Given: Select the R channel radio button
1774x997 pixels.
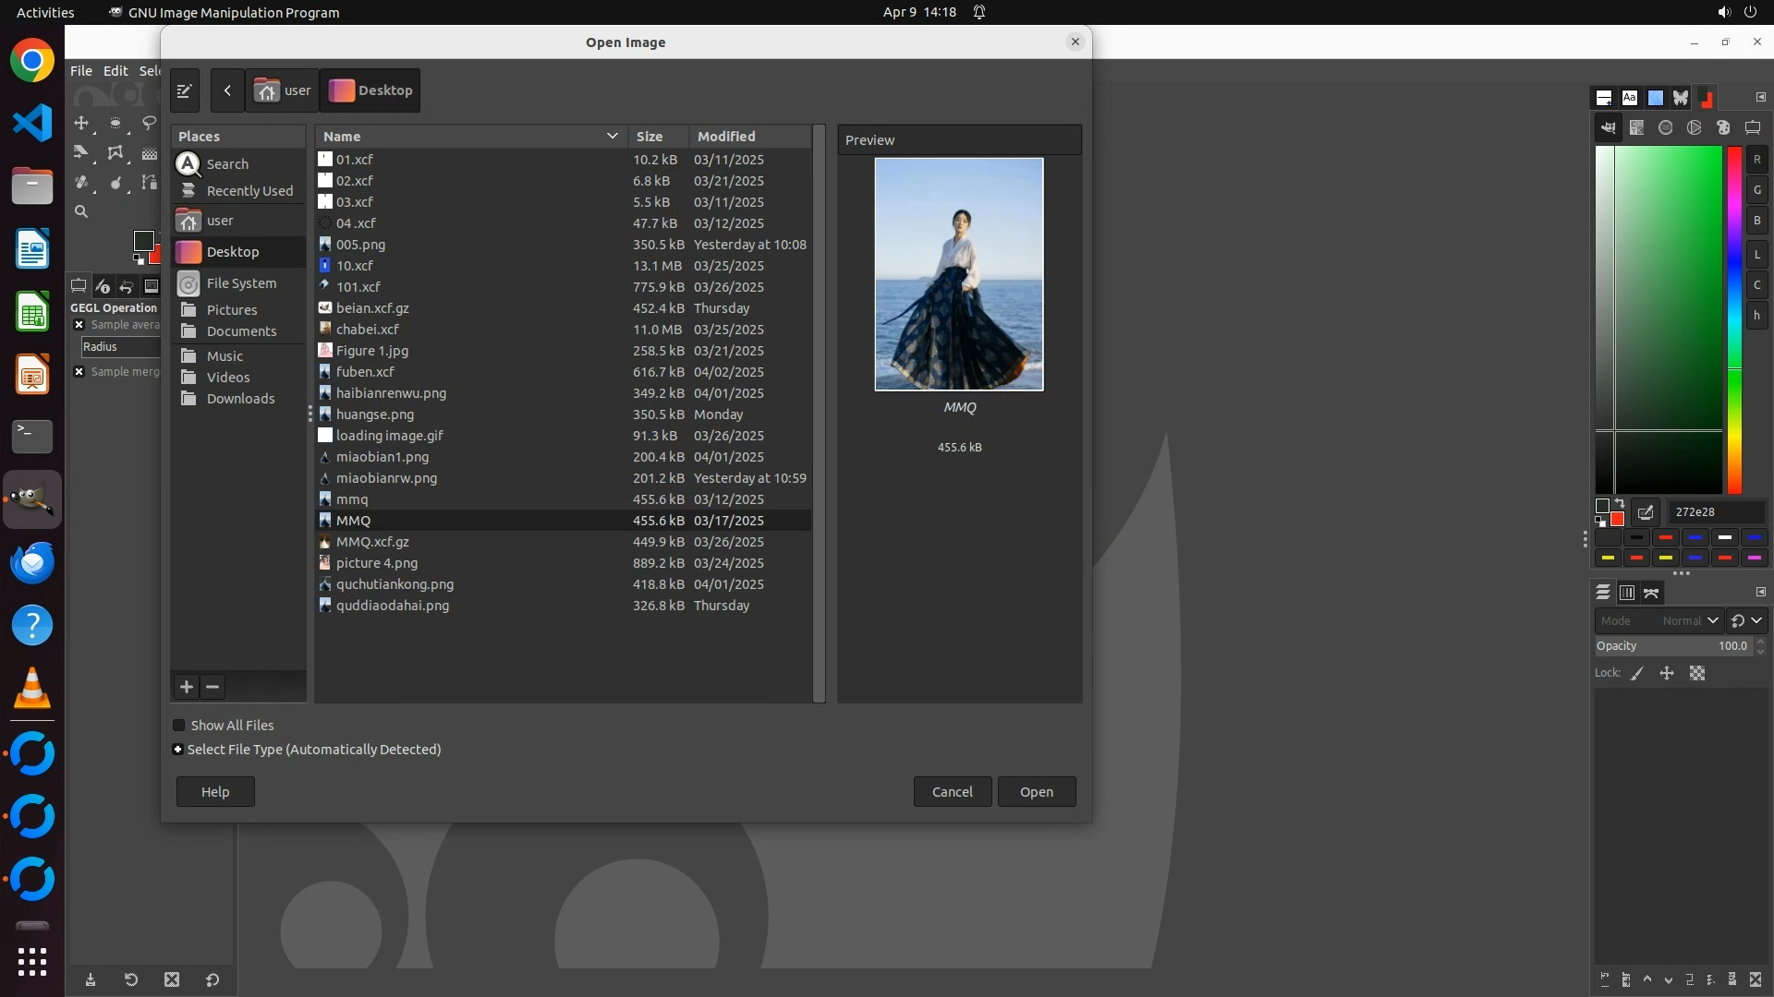Looking at the screenshot, I should coord(1756,160).
